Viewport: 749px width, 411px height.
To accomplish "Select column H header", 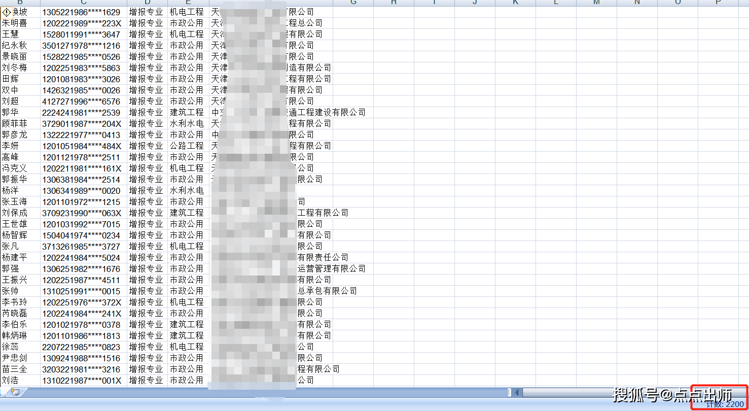I will point(394,3).
